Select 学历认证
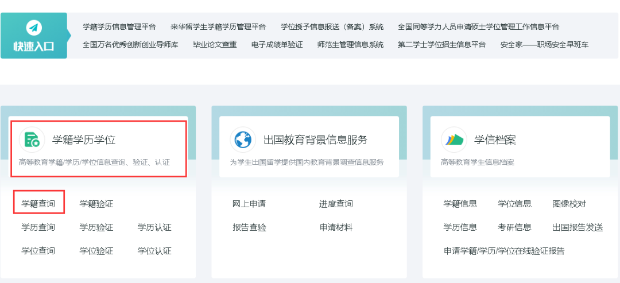This screenshot has height=283, width=620. (x=154, y=227)
